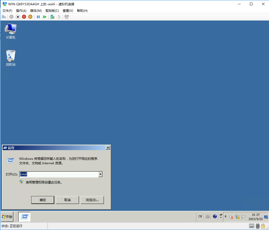The width and height of the screenshot is (269, 230).
Task: Click the Turn Off VM stop icon
Action: (18, 17)
